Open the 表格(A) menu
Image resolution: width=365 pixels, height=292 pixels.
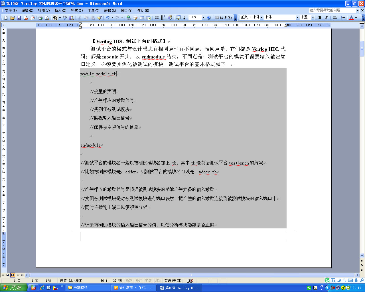(110, 11)
